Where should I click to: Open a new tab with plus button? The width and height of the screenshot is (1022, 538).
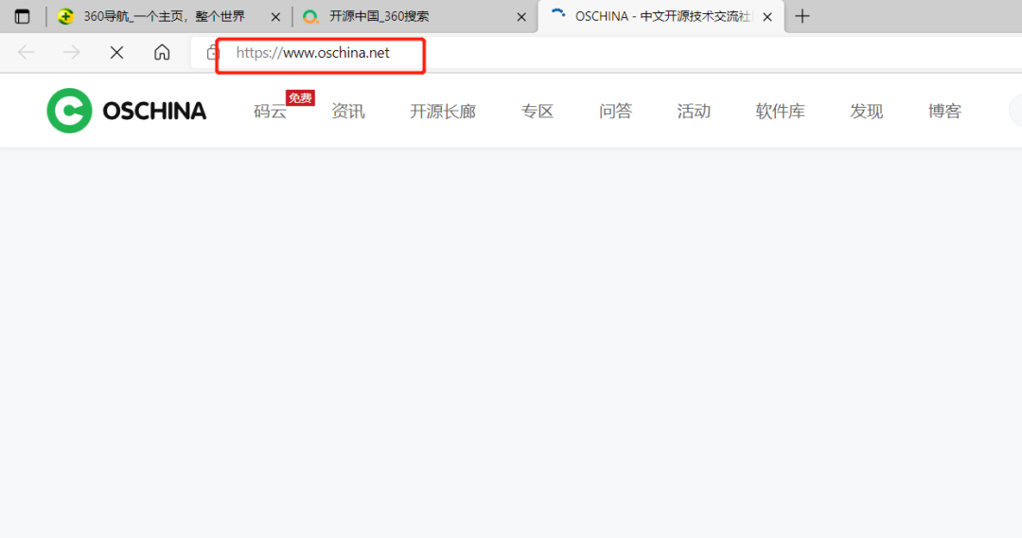(x=802, y=16)
